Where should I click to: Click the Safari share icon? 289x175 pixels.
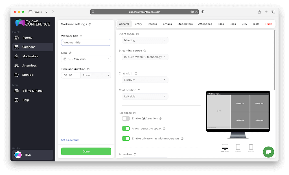point(259,12)
